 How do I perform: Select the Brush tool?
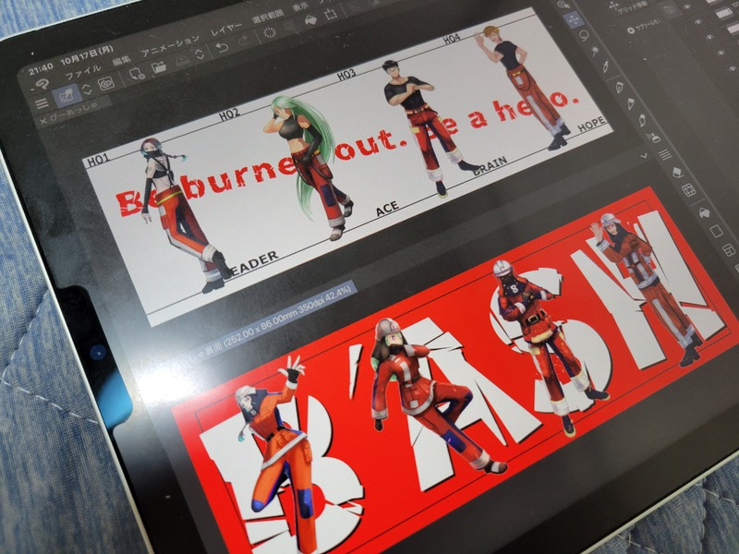tap(641, 120)
